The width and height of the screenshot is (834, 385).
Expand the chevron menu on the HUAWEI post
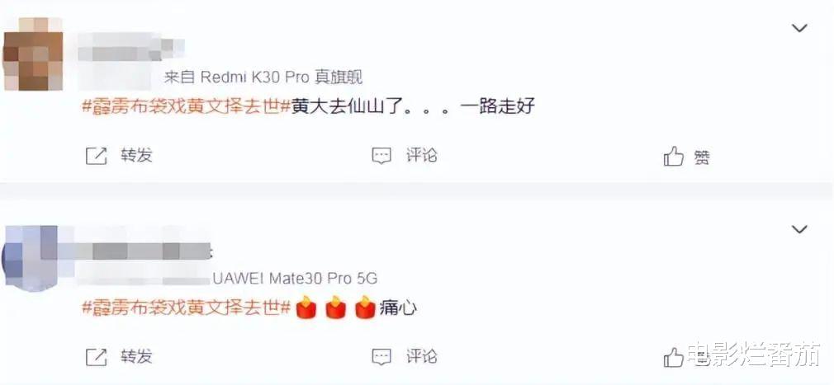(x=799, y=229)
